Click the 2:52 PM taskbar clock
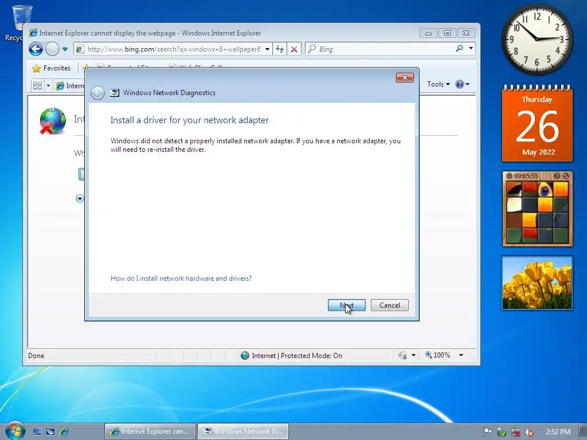The image size is (587, 440). (x=558, y=432)
